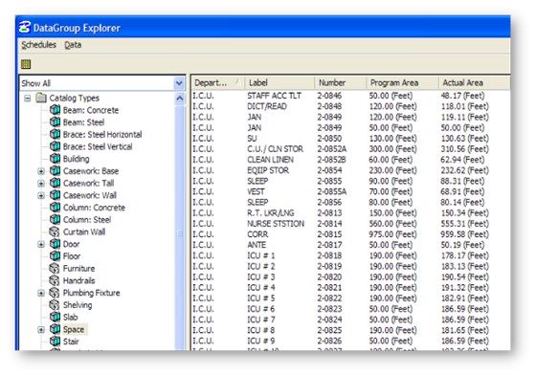Collapse the Catalog Types tree node
This screenshot has width=536, height=375.
pyautogui.click(x=28, y=99)
